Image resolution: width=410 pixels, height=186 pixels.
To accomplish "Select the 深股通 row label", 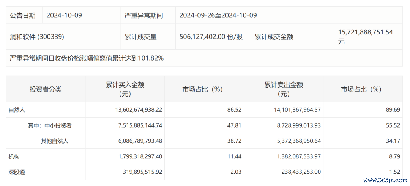I will pos(17,172).
